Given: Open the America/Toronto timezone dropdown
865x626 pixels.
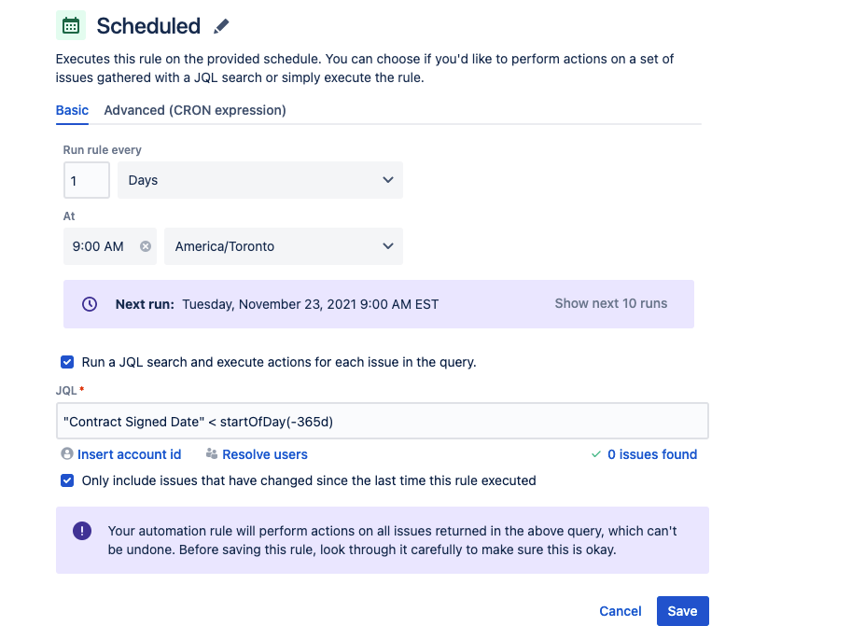Looking at the screenshot, I should coord(284,246).
